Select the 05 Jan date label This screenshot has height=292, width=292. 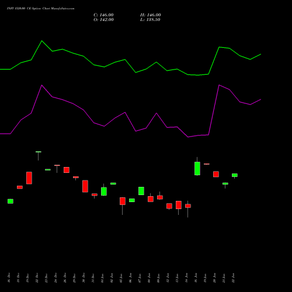tap(121, 278)
